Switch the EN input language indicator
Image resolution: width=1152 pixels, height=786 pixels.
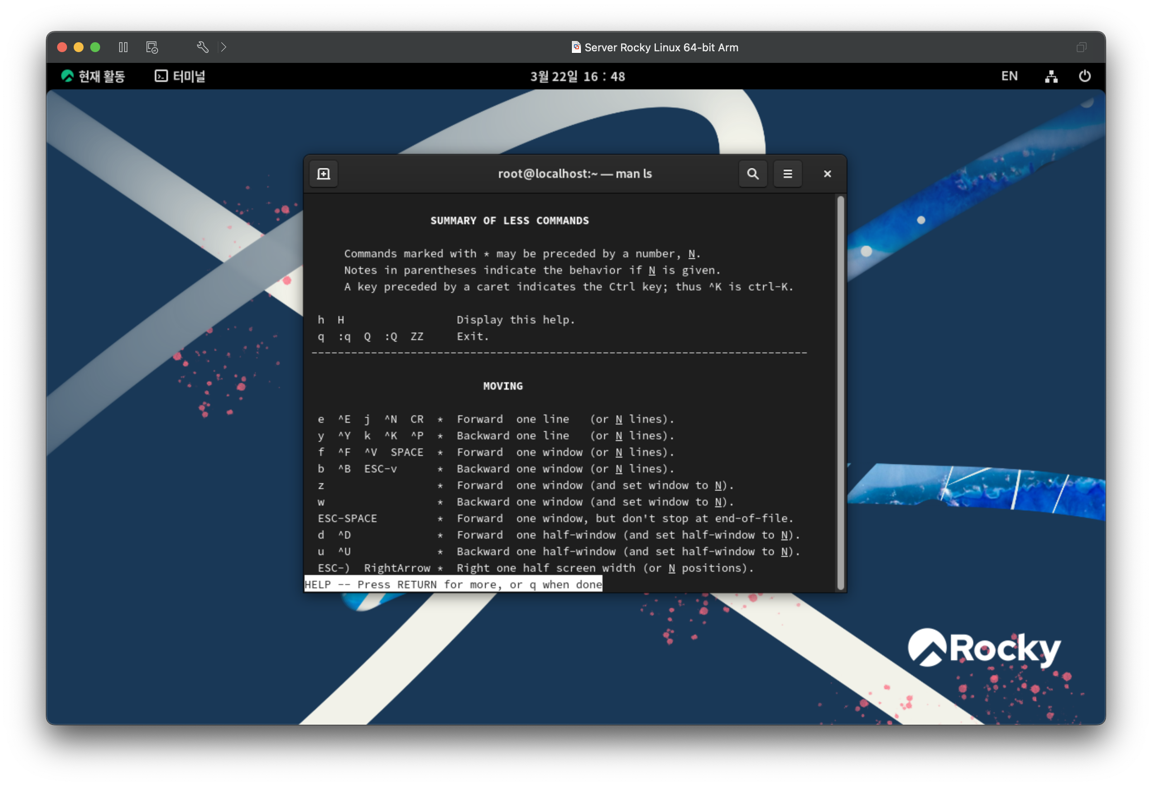1009,76
